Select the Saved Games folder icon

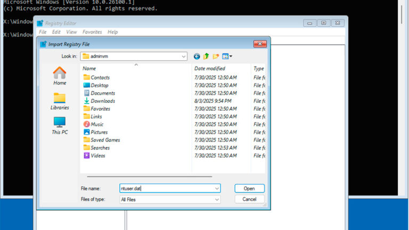86,140
